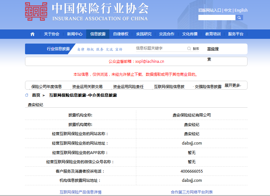The image size is (270, 196).
Task: Click the 披露机构简称 label
Action: point(80,125)
